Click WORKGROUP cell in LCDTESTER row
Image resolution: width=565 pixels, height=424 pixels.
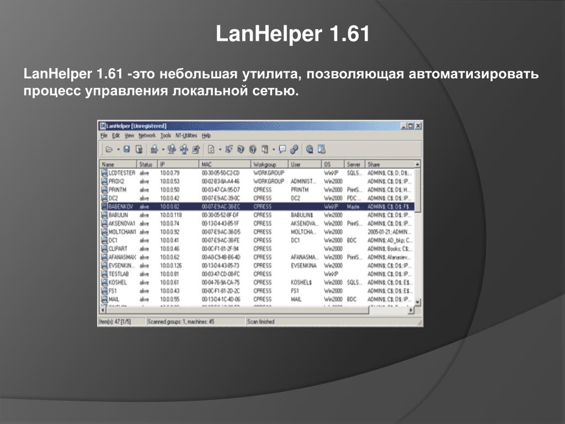point(269,173)
